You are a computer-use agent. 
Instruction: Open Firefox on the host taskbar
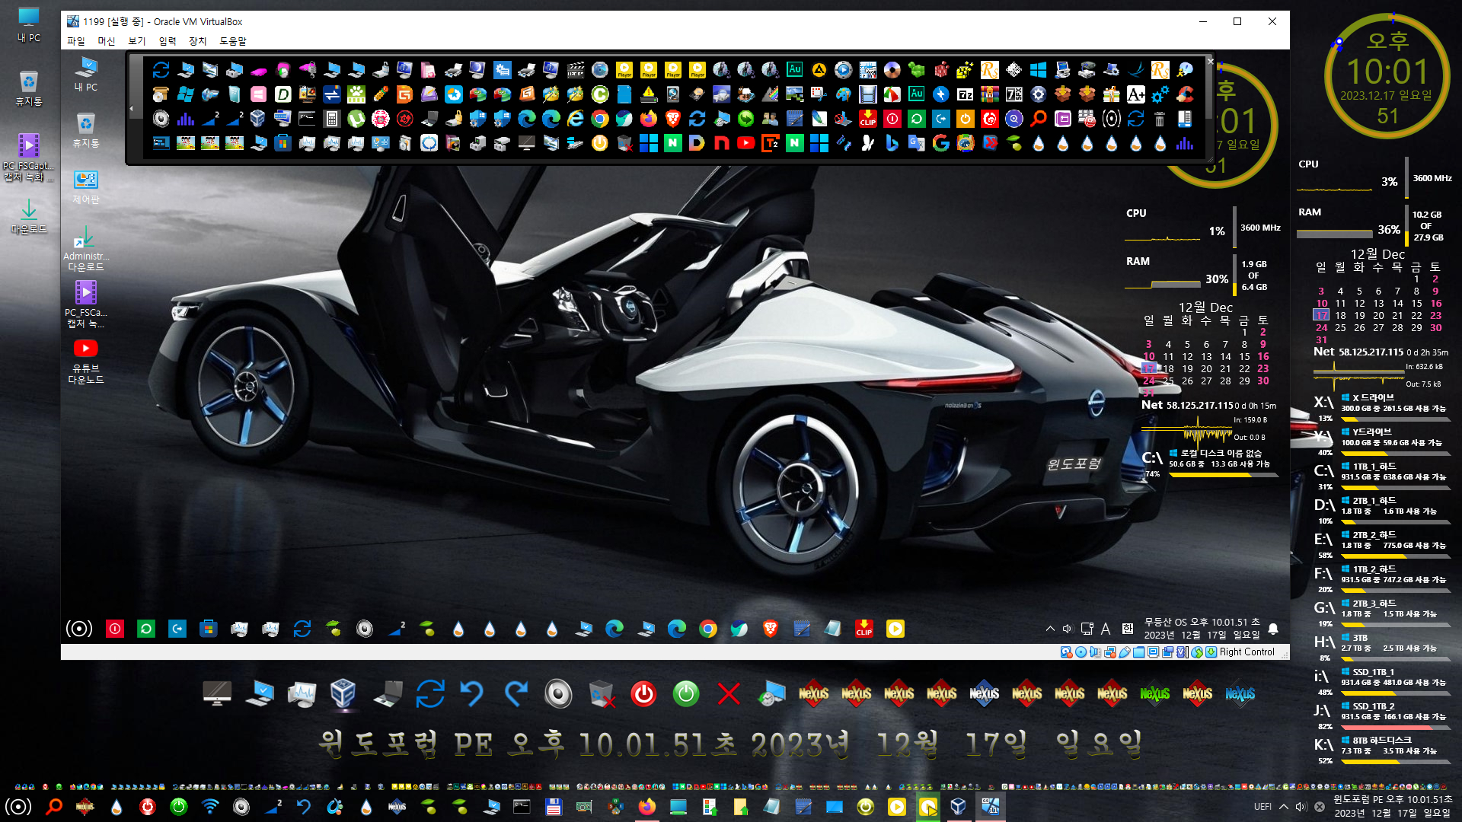coord(647,807)
